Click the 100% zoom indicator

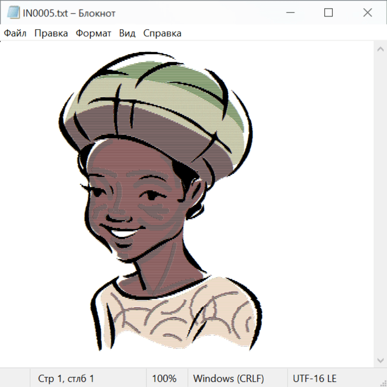(x=164, y=378)
